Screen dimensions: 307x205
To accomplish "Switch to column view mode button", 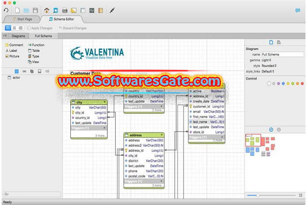I will click(20, 28).
